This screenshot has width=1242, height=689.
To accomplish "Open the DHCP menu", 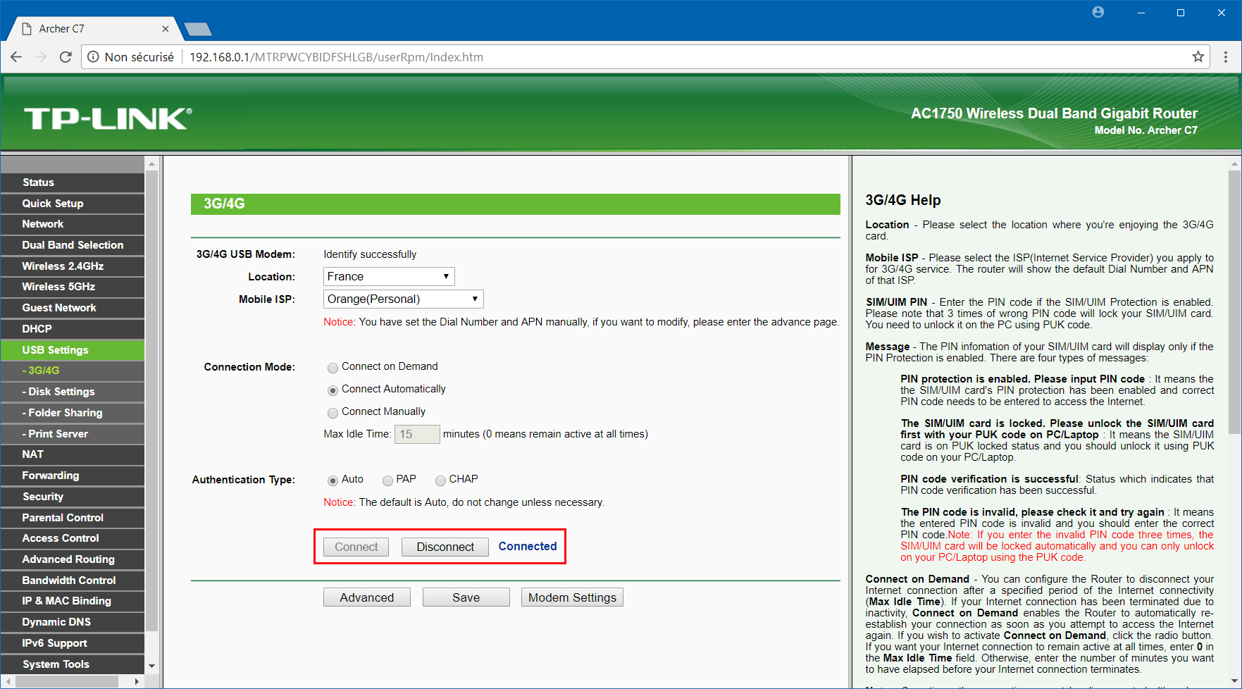I will (x=73, y=329).
